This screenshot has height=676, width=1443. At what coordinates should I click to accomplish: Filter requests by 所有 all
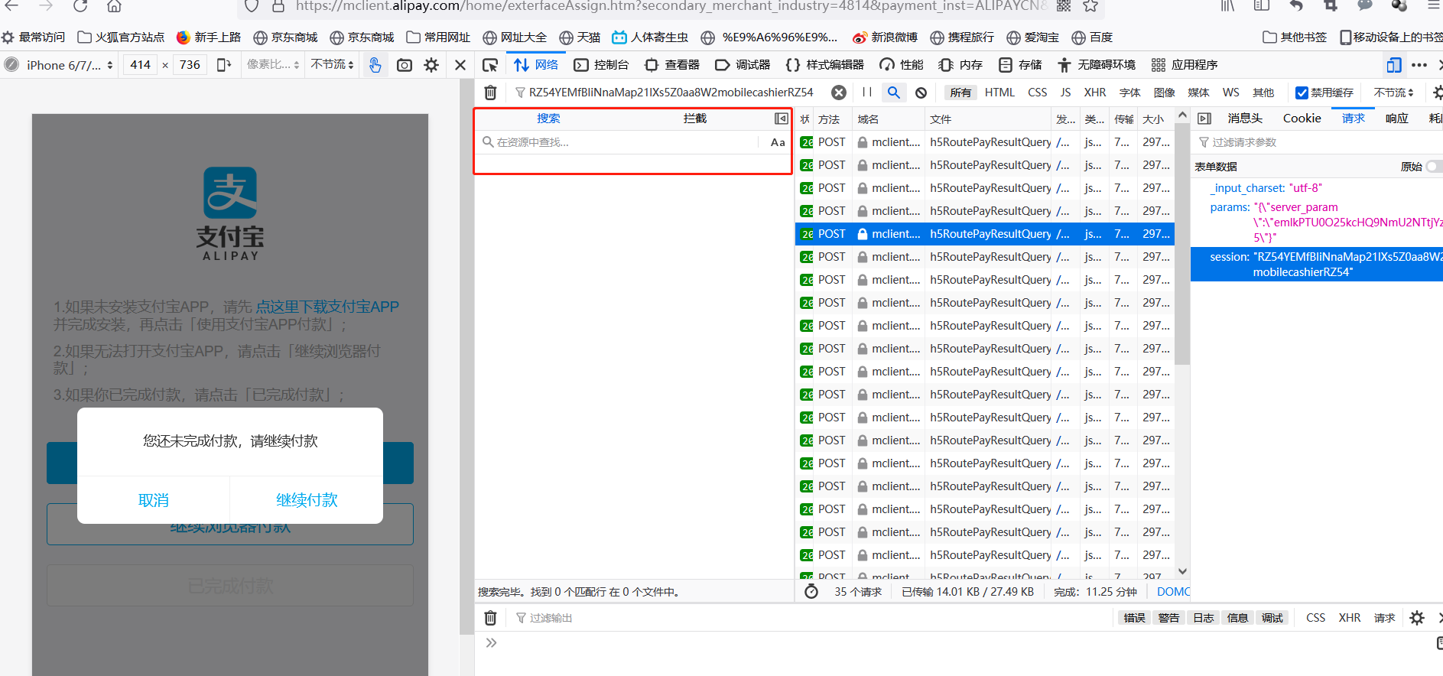point(960,93)
